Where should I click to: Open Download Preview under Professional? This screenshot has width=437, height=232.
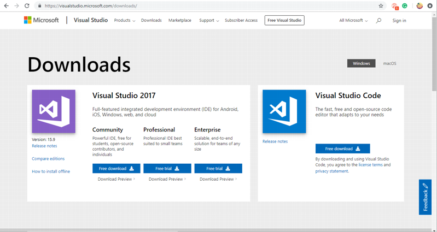[167, 179]
